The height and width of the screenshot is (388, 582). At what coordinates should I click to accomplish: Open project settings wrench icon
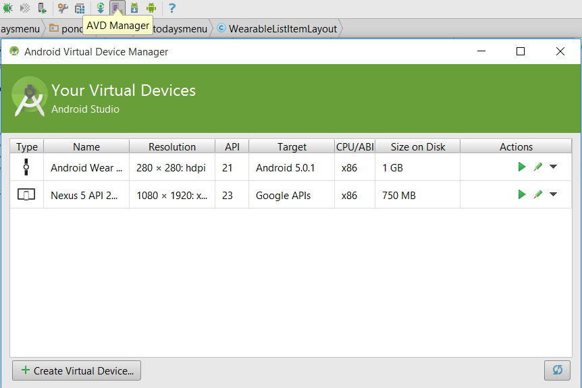pyautogui.click(x=63, y=8)
